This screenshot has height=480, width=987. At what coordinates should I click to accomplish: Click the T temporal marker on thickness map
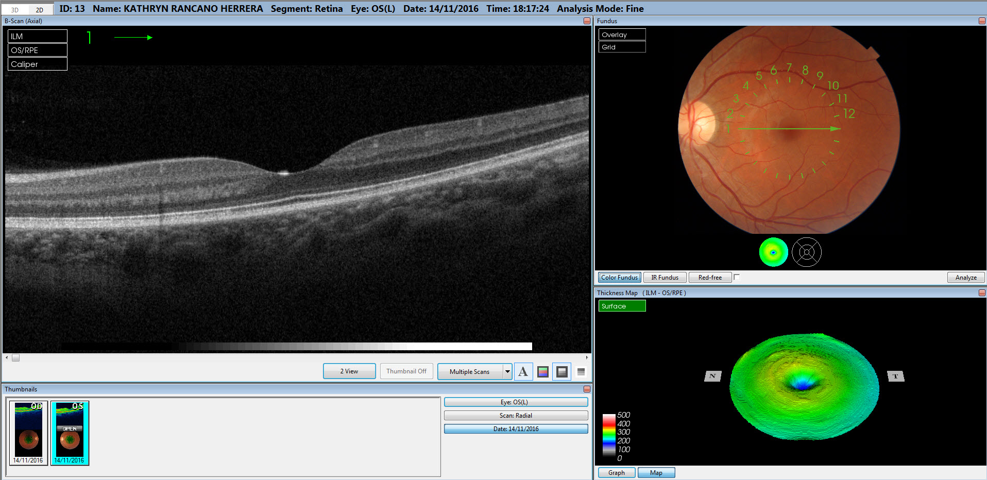pyautogui.click(x=895, y=376)
